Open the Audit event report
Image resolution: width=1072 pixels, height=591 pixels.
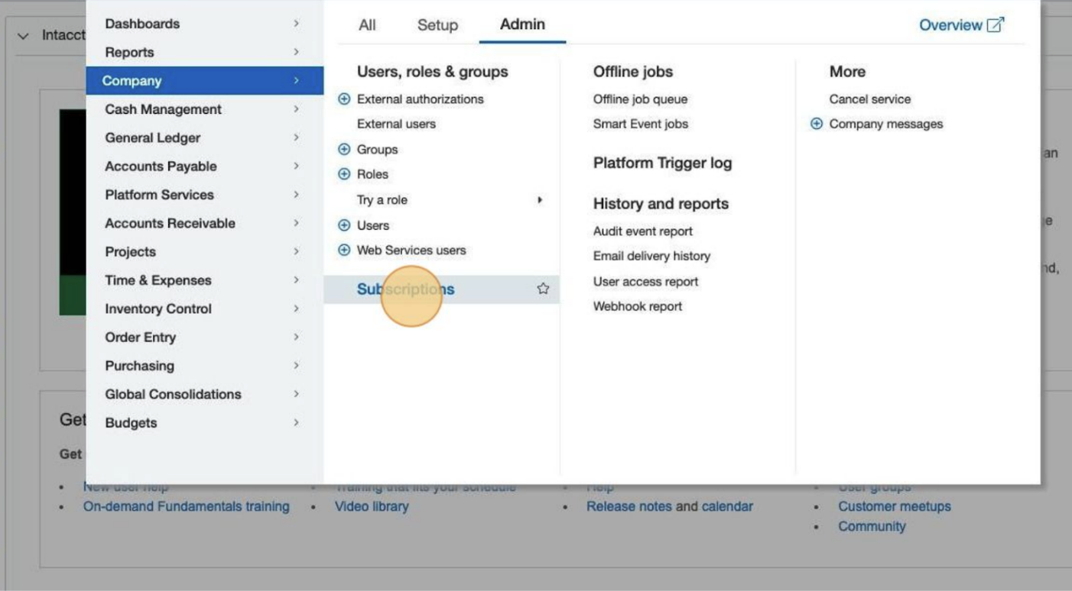(x=642, y=231)
